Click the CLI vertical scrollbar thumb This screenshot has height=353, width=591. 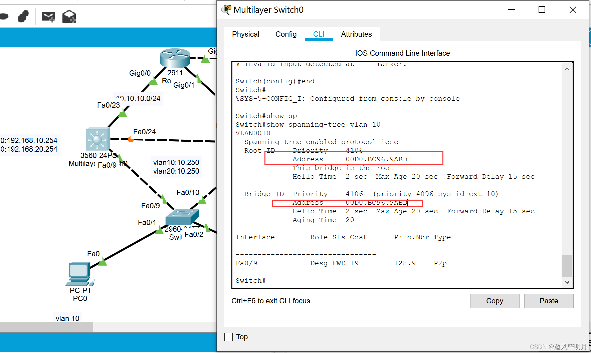(x=567, y=266)
